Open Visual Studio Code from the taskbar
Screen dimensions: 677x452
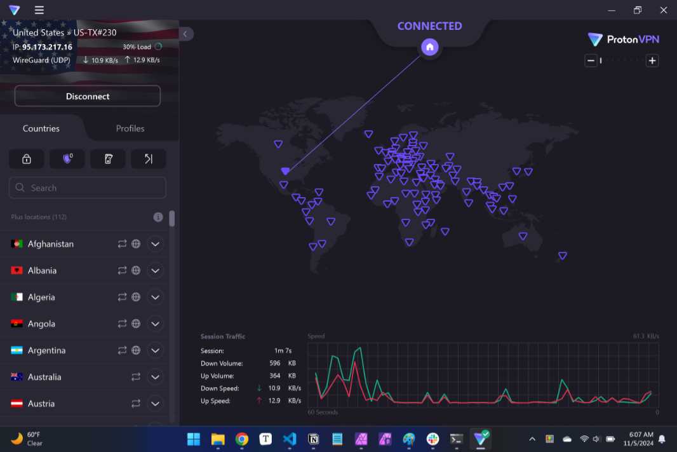pyautogui.click(x=290, y=439)
